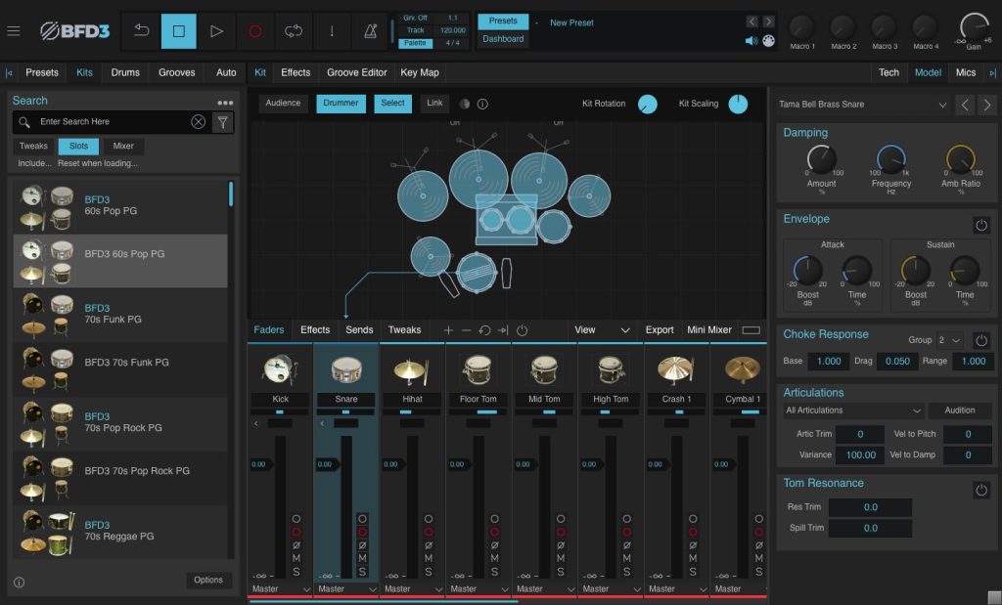Click the Audition button in Articulations

click(x=959, y=410)
